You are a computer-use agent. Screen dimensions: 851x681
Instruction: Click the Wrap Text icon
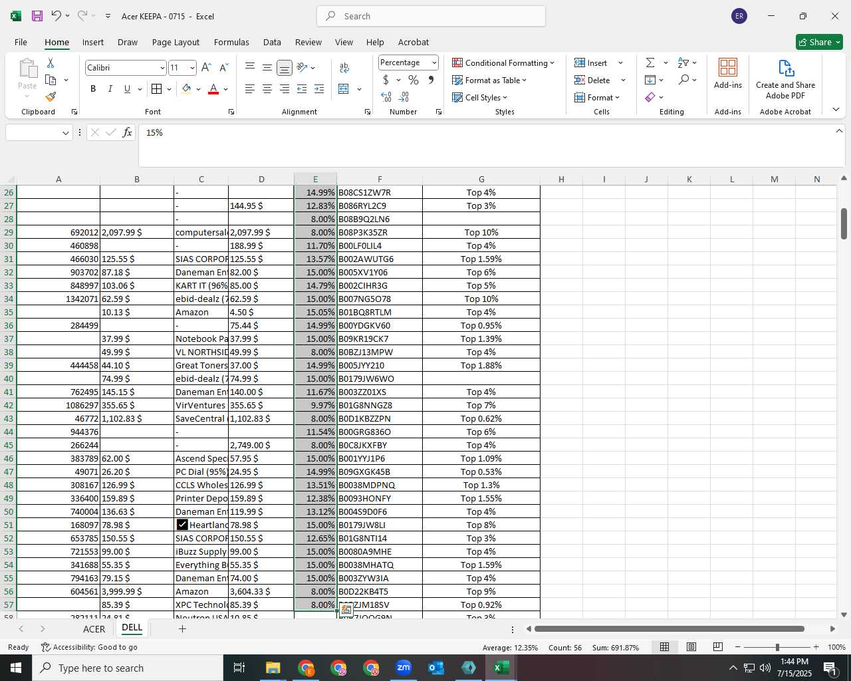click(344, 67)
